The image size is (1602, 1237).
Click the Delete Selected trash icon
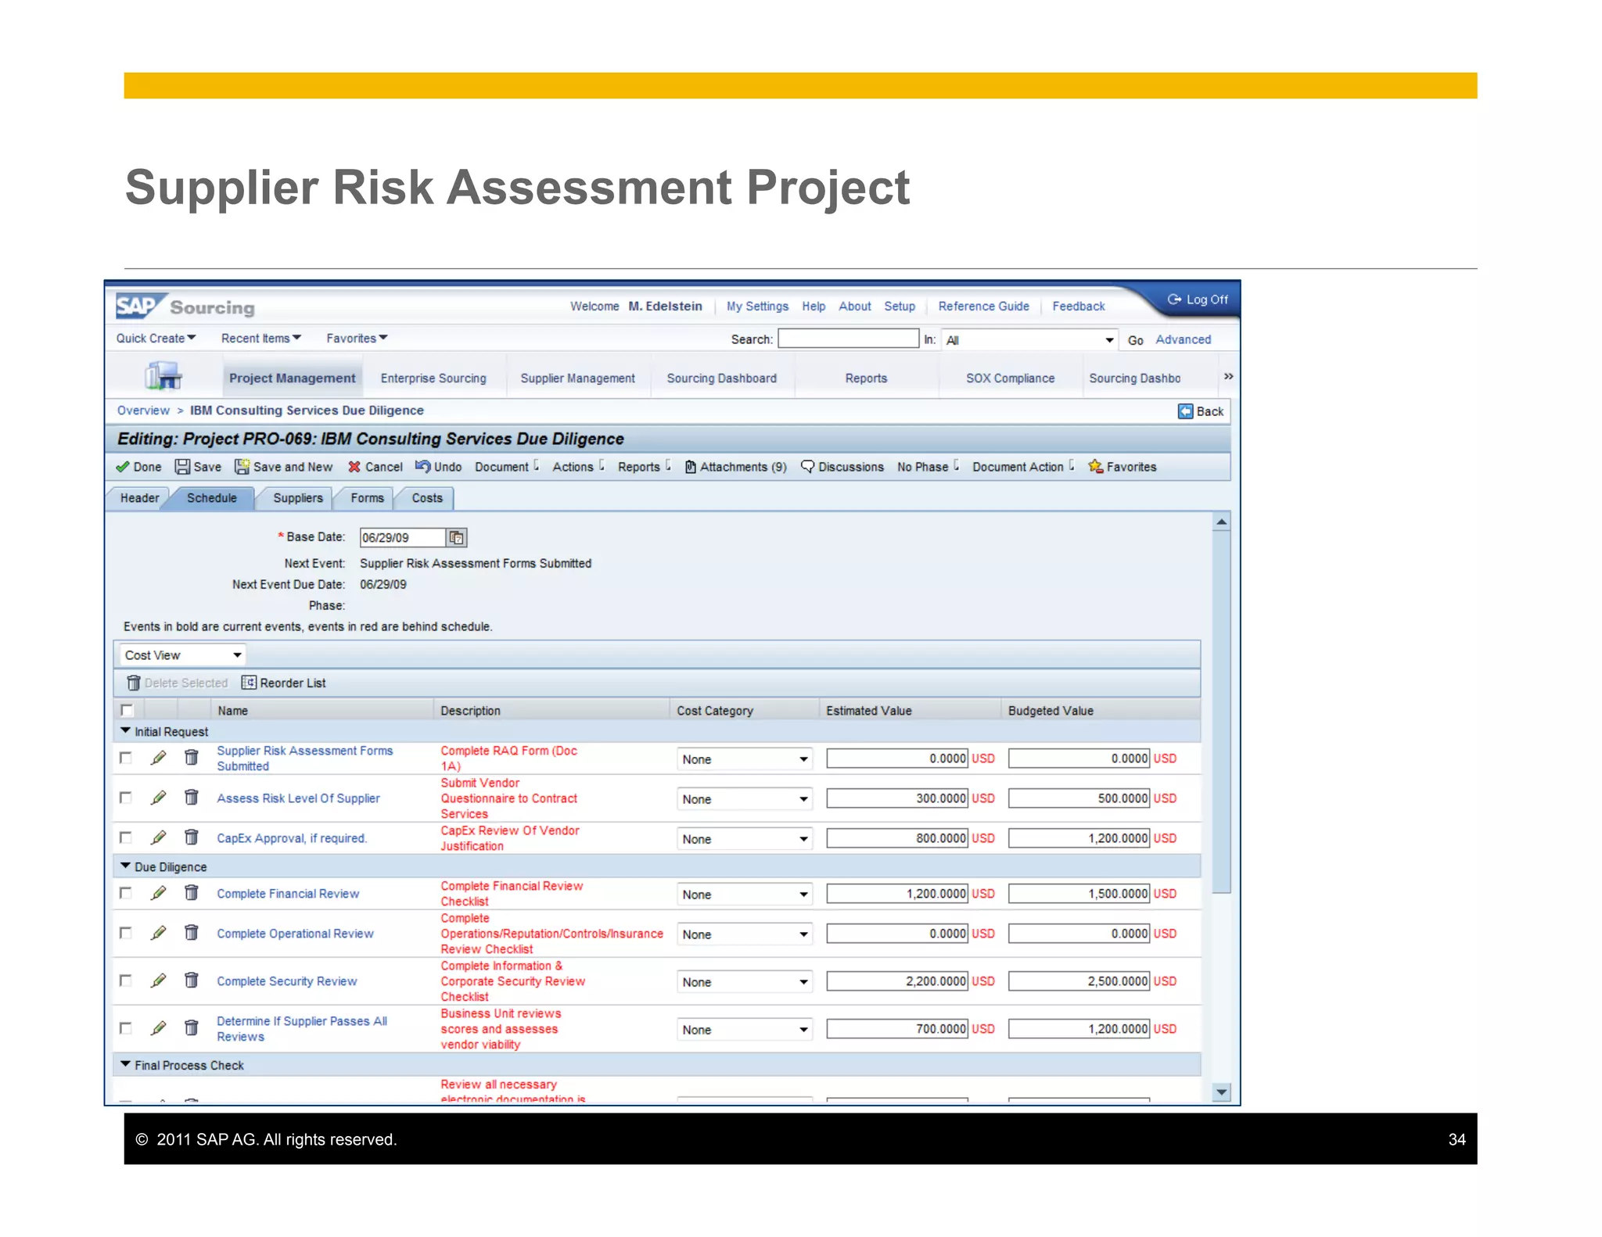(134, 683)
